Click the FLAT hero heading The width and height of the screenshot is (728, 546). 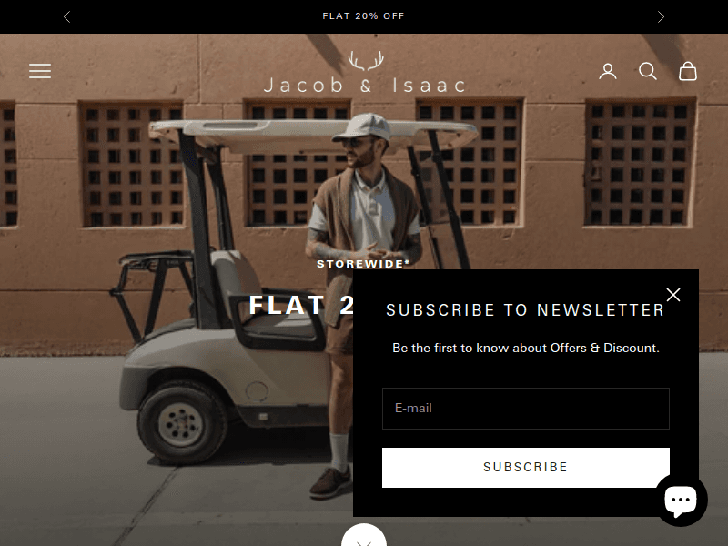[x=287, y=306]
